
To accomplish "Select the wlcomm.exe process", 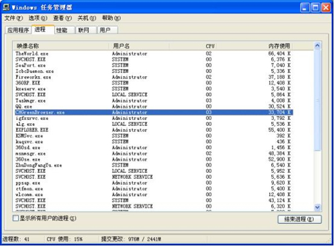I will (x=153, y=195).
